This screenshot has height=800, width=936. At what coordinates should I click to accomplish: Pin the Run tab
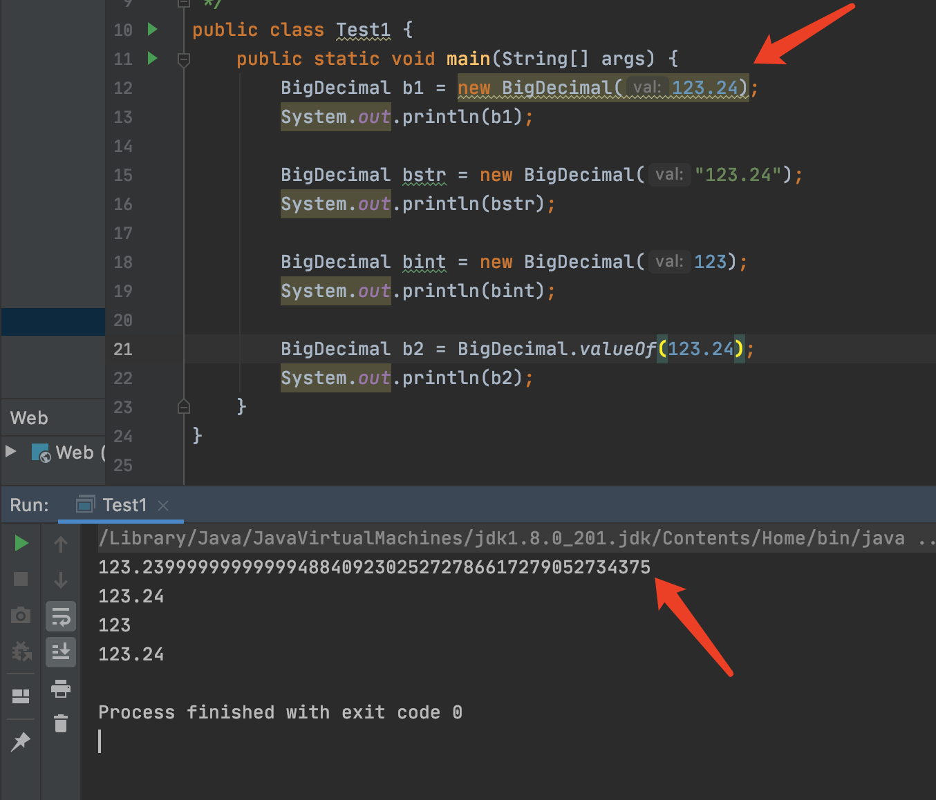point(21,741)
